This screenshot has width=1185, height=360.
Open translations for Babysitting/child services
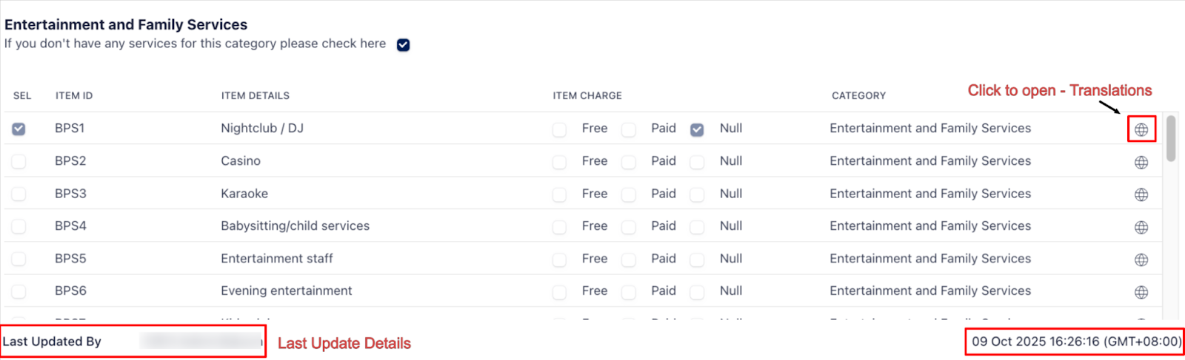click(1141, 228)
